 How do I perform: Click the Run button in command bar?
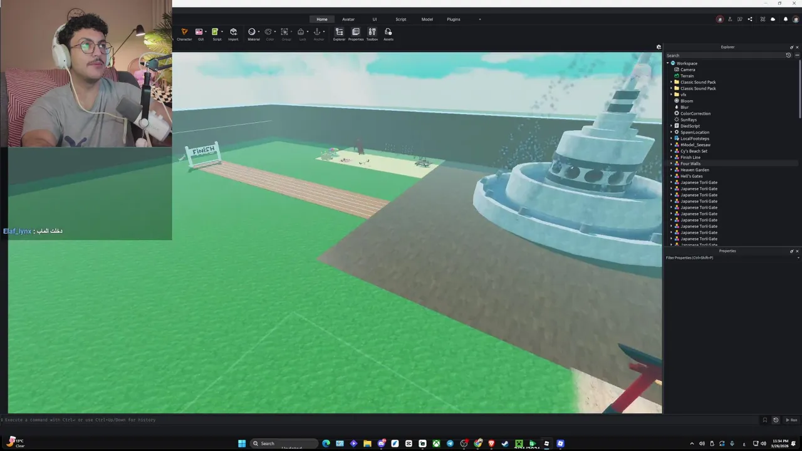(791, 420)
